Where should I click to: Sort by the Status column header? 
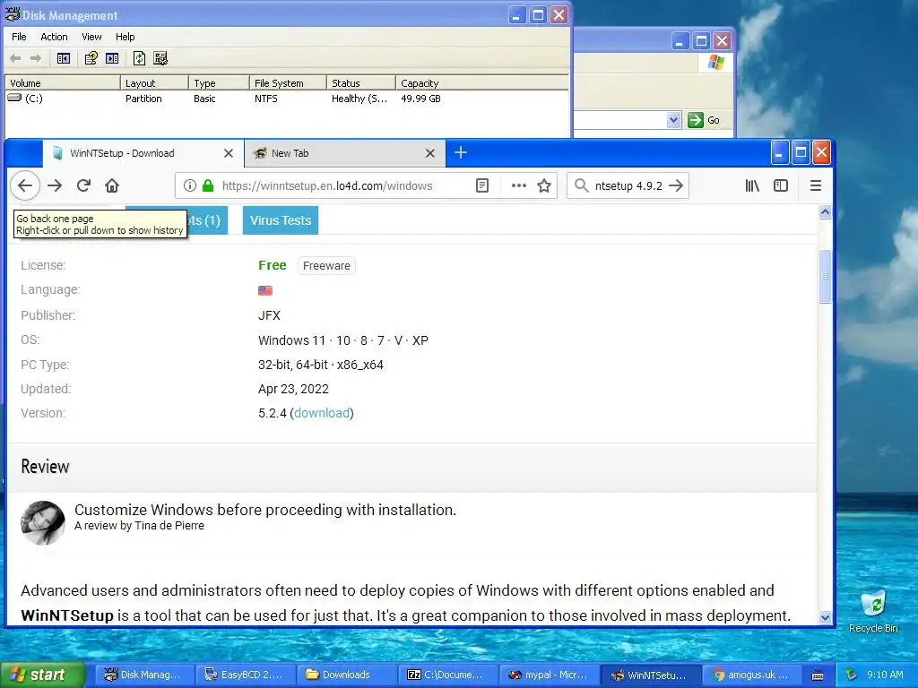click(360, 83)
